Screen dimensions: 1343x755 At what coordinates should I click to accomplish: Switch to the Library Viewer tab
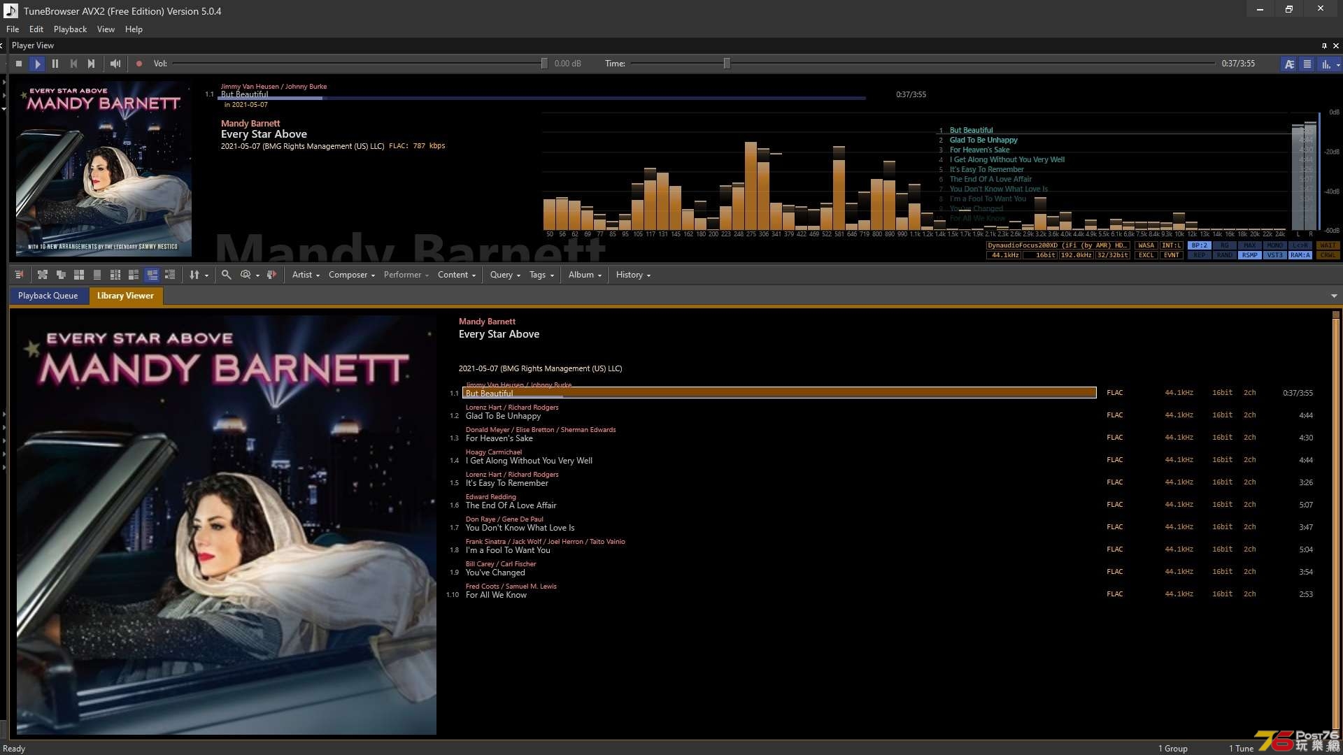pyautogui.click(x=125, y=296)
